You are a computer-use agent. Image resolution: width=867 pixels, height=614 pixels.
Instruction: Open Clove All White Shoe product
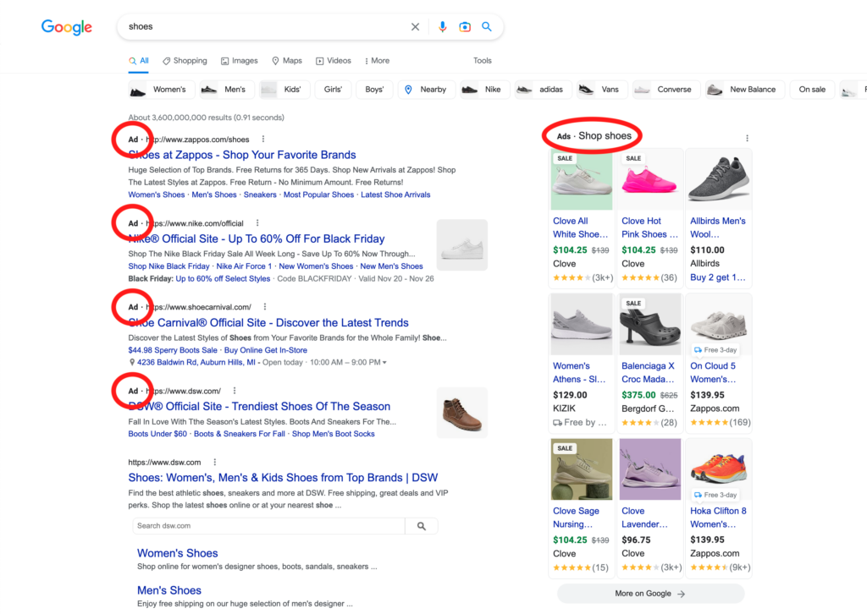point(581,228)
